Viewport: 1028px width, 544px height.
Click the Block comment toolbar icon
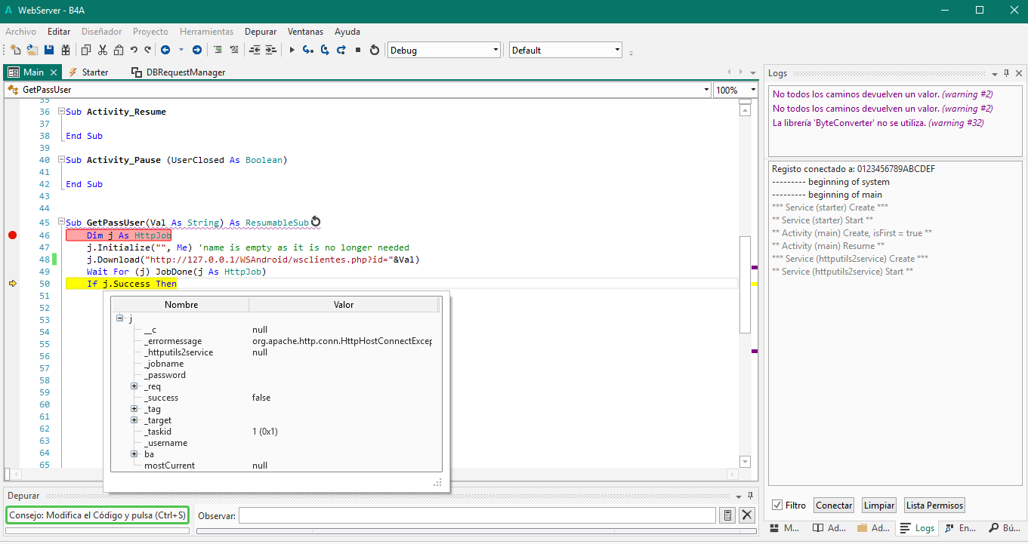[218, 51]
